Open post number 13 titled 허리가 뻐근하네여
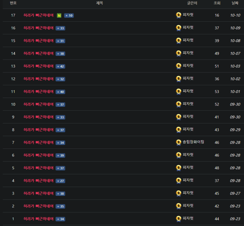 (39, 66)
